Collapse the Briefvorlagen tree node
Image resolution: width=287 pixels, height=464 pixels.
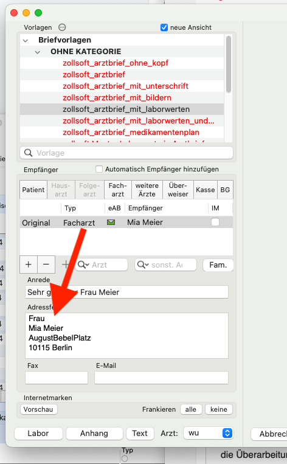26,40
